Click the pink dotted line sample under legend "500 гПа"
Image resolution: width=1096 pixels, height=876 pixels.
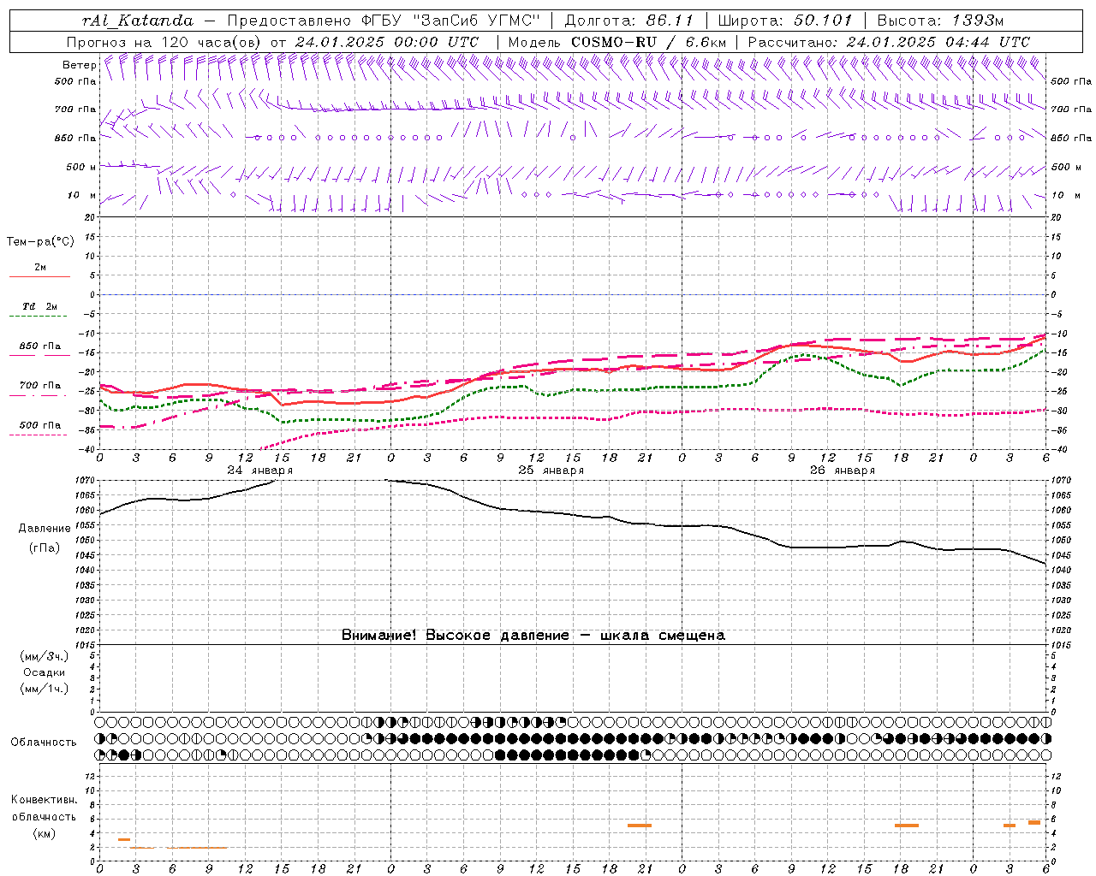click(39, 435)
